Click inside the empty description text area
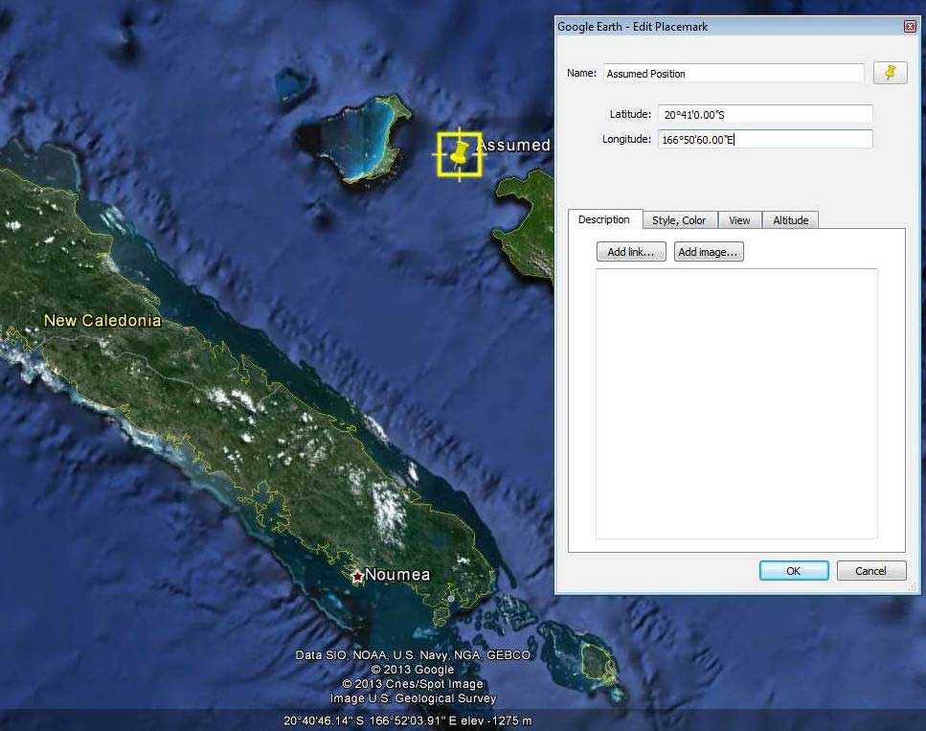The width and height of the screenshot is (926, 731). [736, 403]
